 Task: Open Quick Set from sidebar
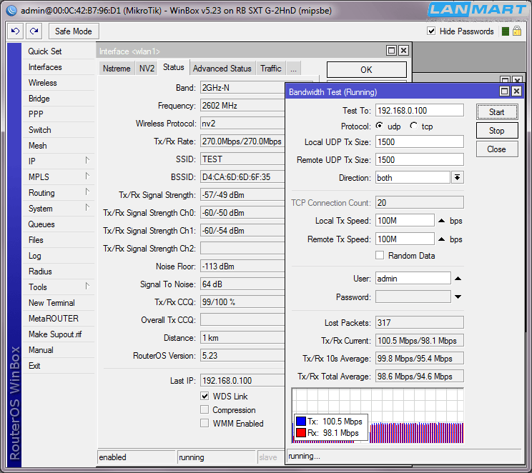[59, 51]
